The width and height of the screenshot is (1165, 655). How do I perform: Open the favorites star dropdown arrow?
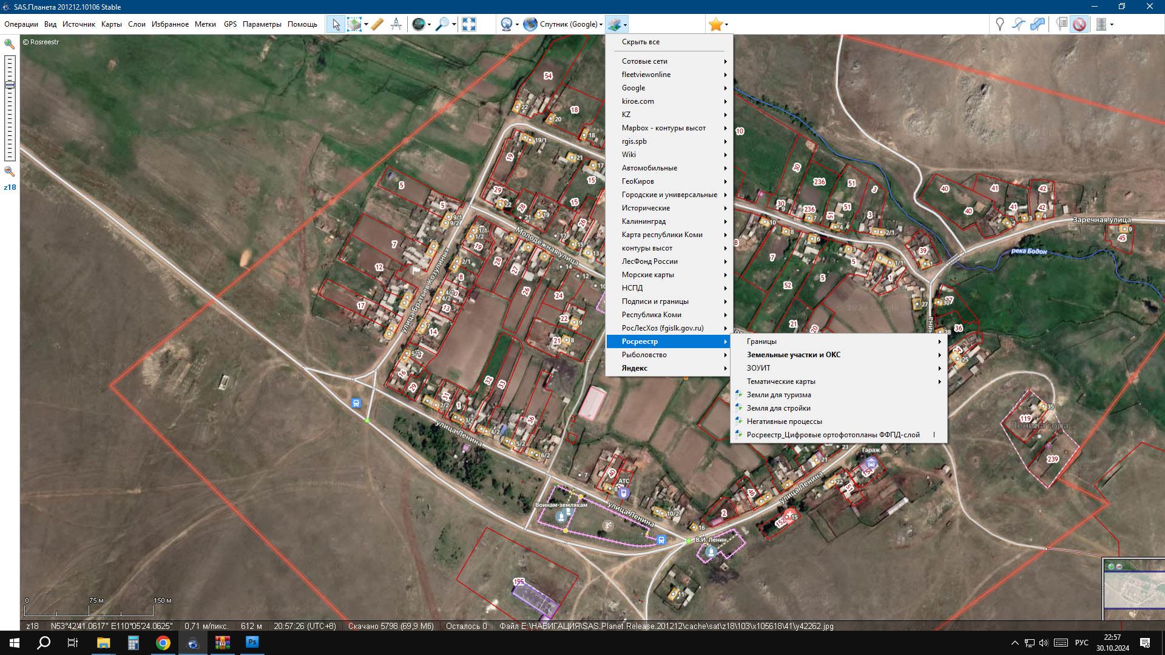point(726,25)
